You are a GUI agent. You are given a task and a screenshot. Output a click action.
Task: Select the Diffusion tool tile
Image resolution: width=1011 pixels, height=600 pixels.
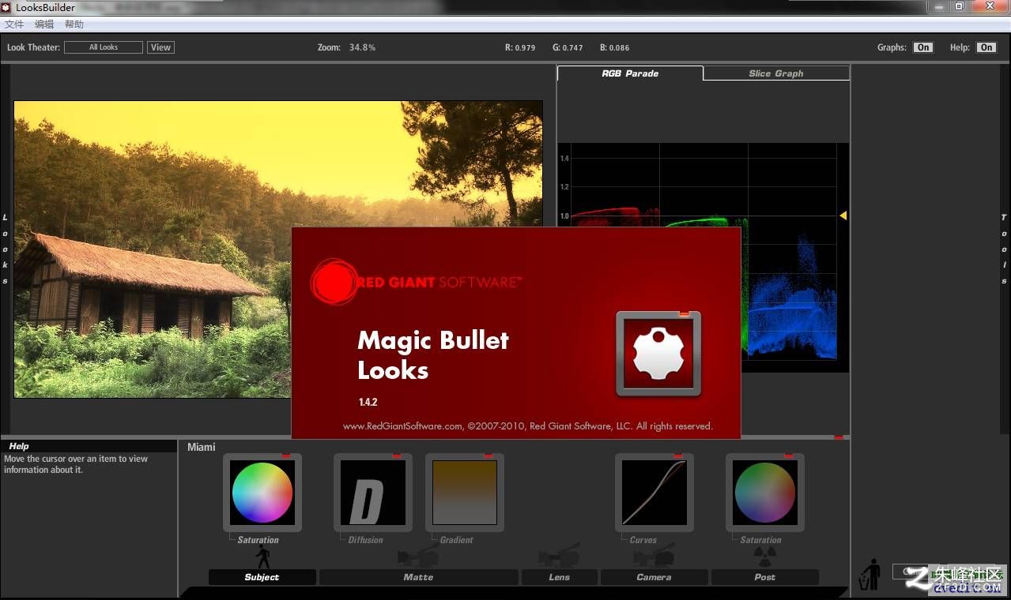[373, 493]
